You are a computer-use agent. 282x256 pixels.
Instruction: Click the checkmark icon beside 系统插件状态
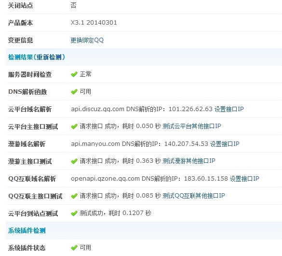74,248
